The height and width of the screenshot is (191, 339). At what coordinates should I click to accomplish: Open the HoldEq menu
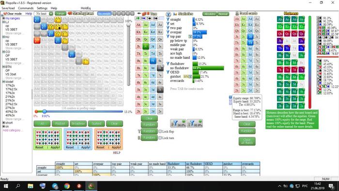pos(86,8)
